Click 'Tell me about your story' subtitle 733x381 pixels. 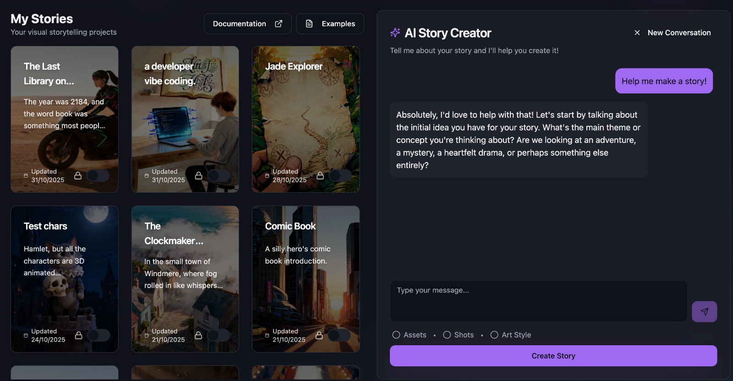coord(474,50)
